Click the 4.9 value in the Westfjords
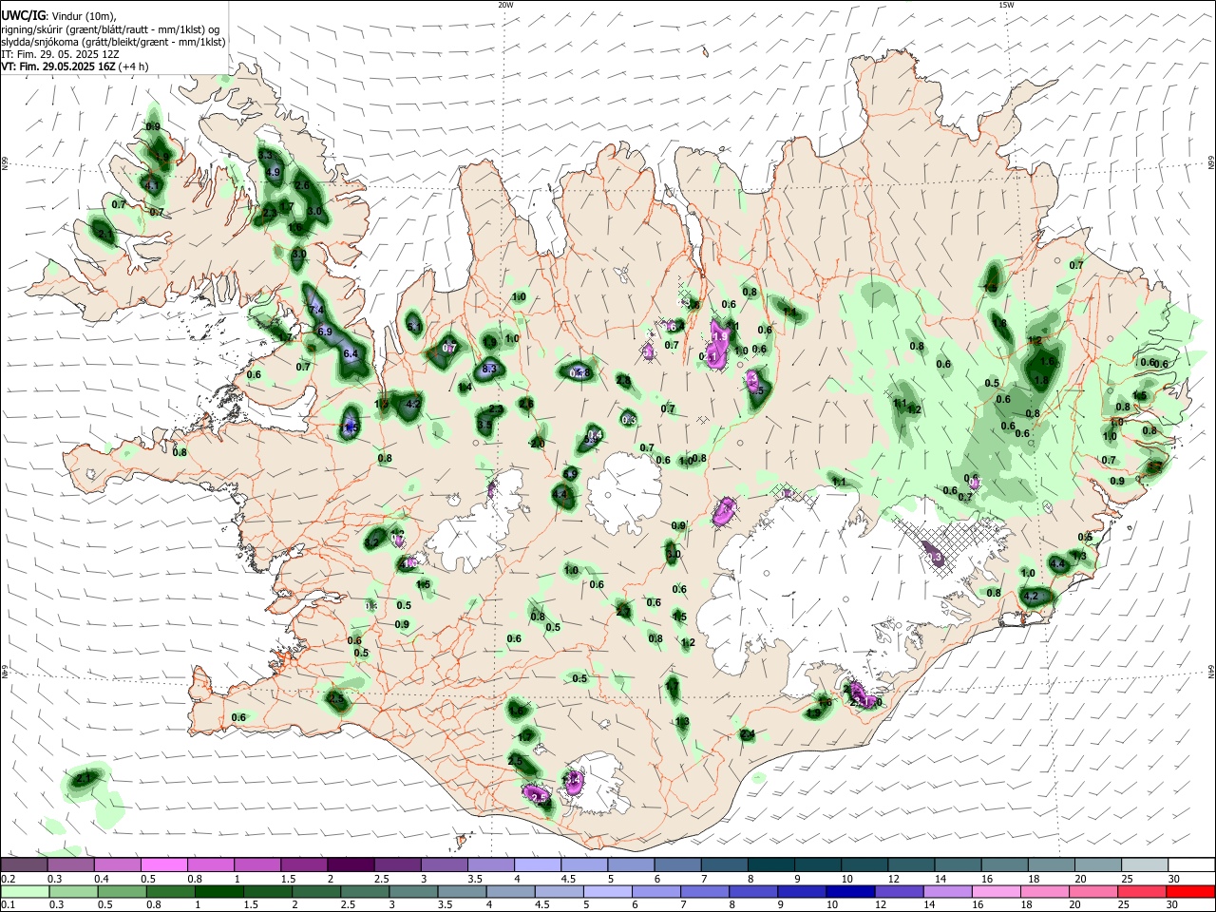The image size is (1216, 912). [x=273, y=172]
